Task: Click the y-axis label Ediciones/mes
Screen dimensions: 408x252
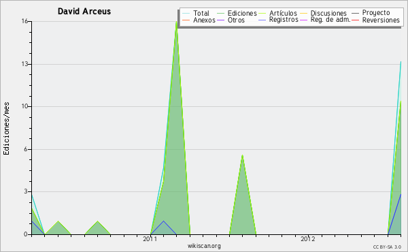Action: point(6,129)
